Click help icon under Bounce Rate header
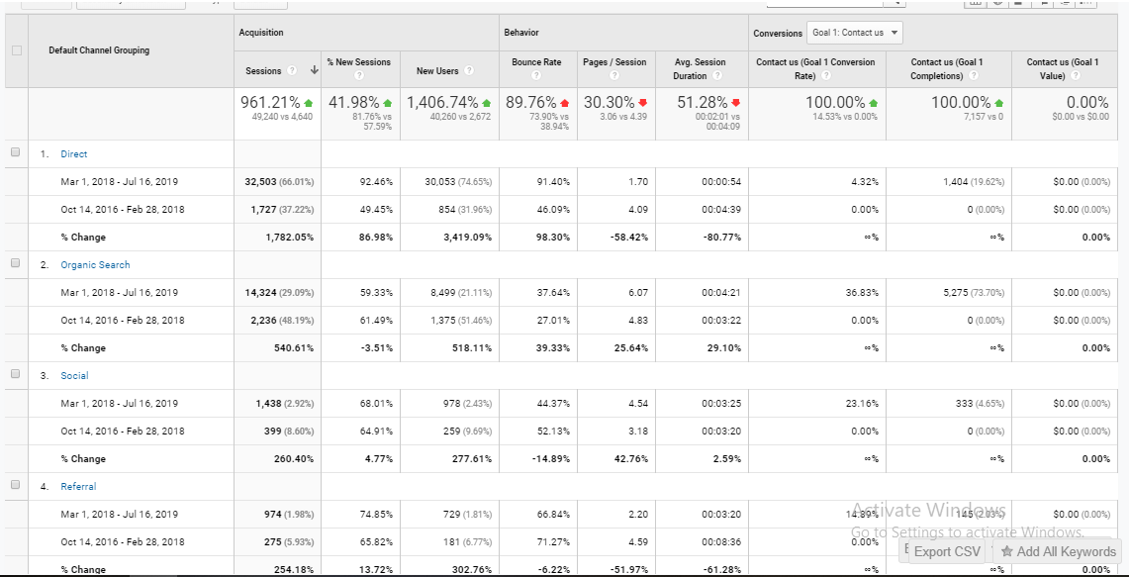This screenshot has width=1129, height=577. pos(535,76)
